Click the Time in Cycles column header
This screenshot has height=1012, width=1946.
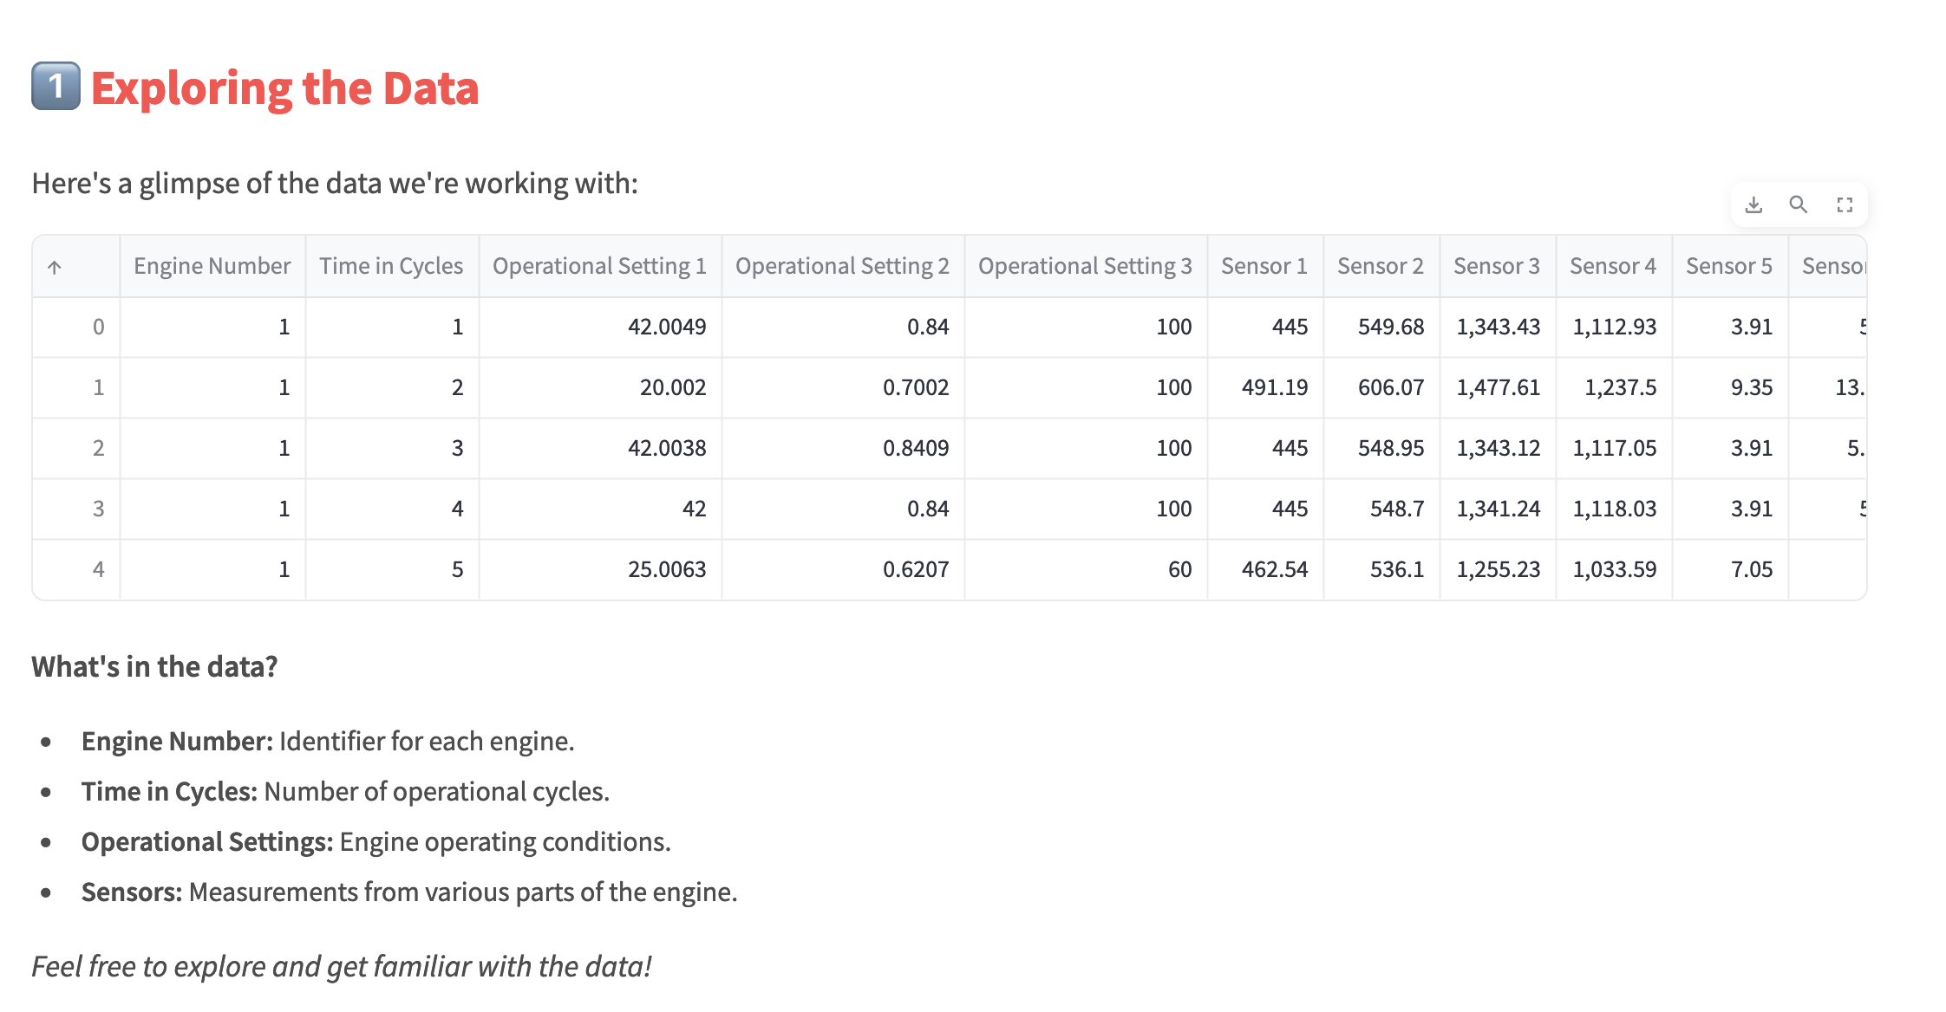(391, 266)
